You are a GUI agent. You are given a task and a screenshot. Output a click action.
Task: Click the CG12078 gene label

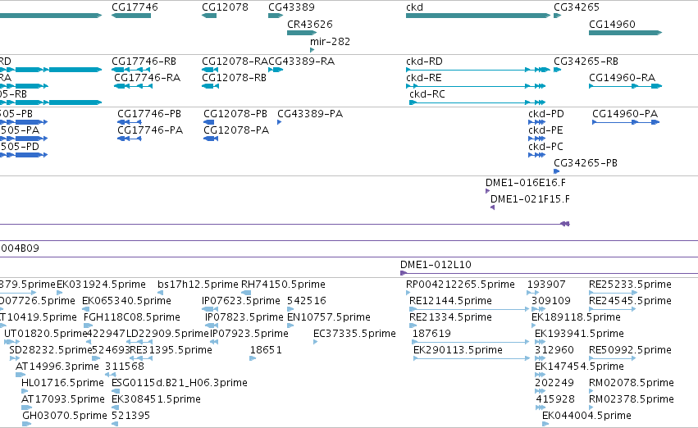pyautogui.click(x=225, y=7)
